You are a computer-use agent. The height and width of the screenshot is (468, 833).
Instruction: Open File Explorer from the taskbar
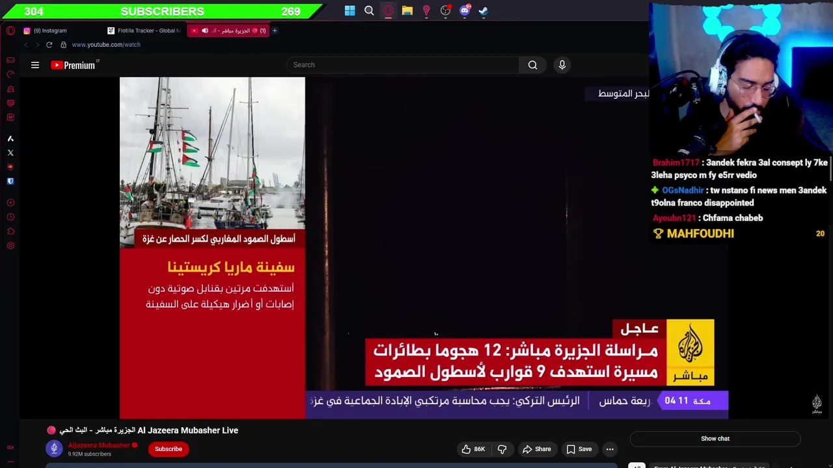(407, 11)
